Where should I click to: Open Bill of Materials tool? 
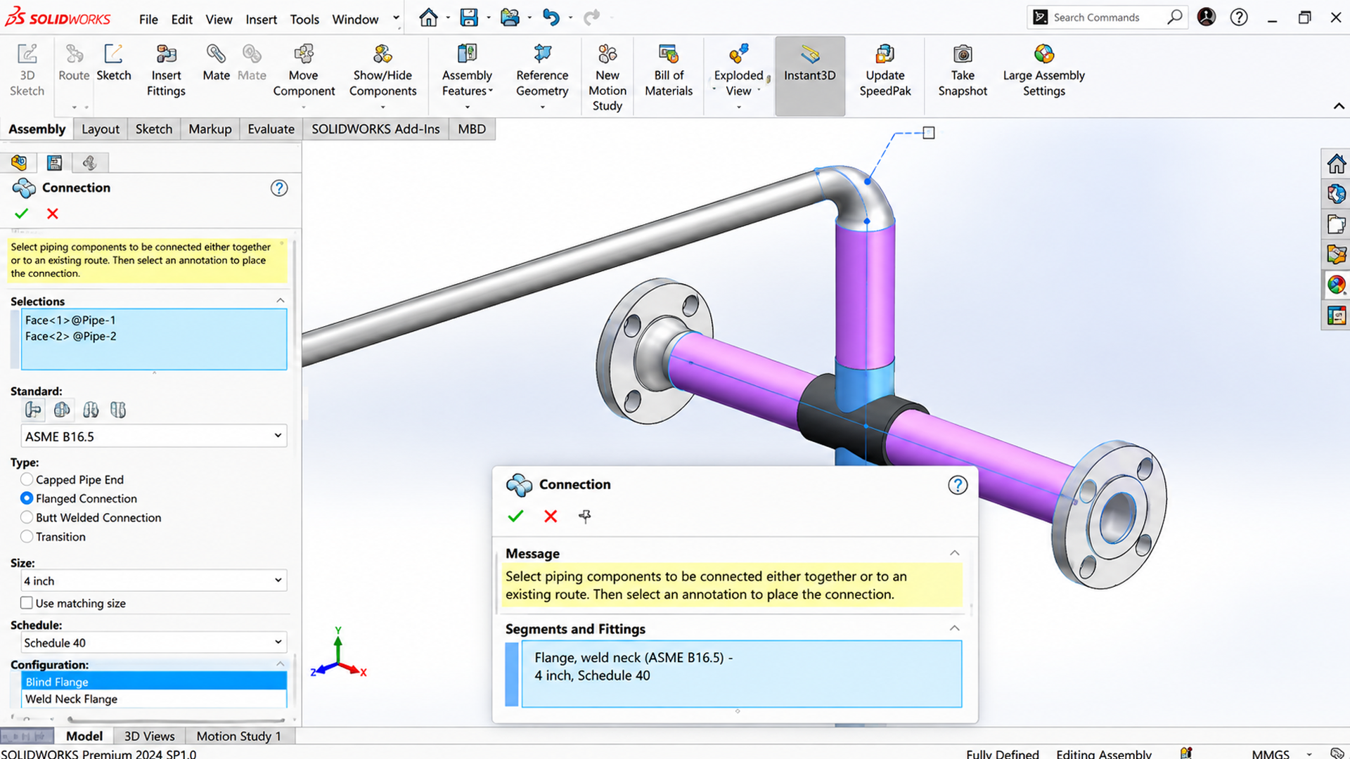(x=669, y=71)
